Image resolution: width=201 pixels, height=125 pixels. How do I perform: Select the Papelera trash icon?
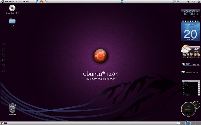click(x=12, y=109)
